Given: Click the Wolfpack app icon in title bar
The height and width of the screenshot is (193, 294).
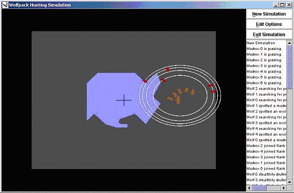Looking at the screenshot, I should [5, 5].
